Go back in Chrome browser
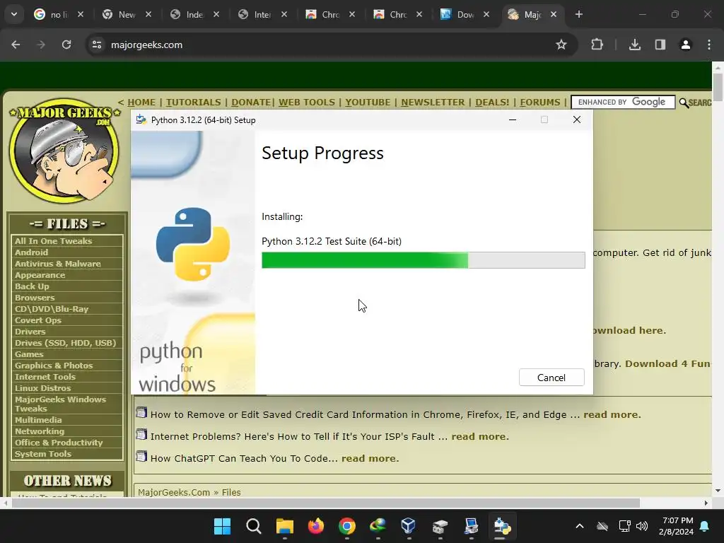 pyautogui.click(x=16, y=45)
